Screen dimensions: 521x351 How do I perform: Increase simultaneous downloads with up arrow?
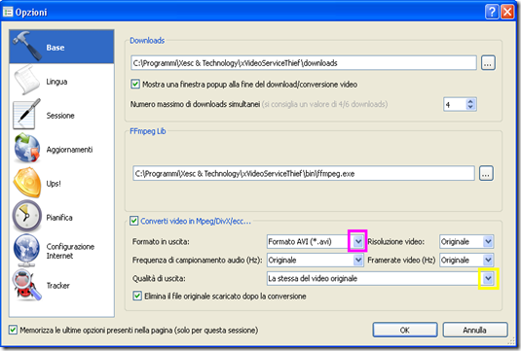(470, 101)
